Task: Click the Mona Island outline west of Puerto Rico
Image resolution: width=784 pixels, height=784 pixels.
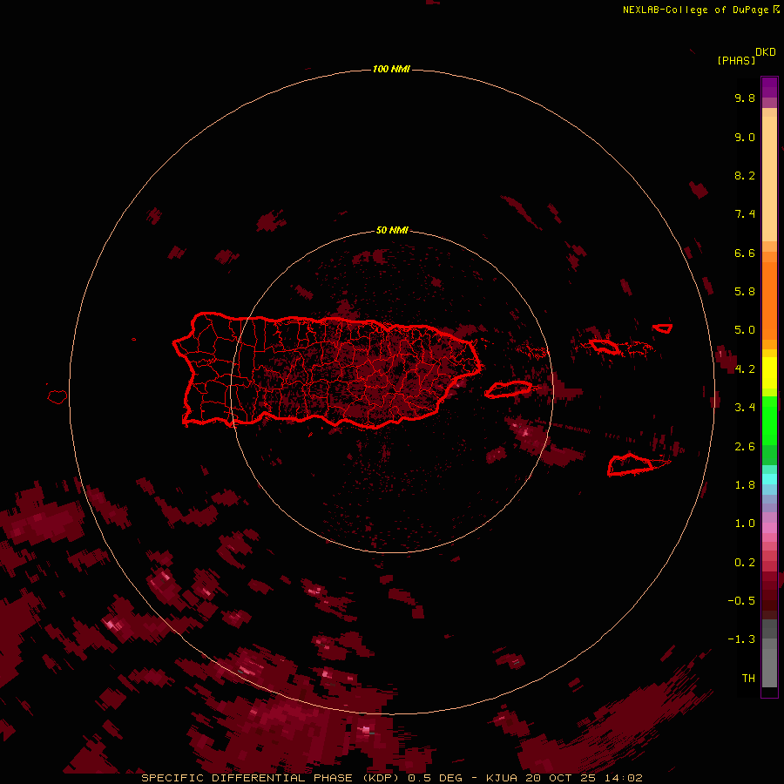Action: [57, 397]
